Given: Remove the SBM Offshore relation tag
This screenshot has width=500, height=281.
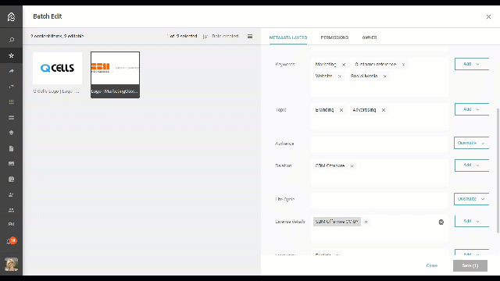Looking at the screenshot, I should click(x=352, y=166).
